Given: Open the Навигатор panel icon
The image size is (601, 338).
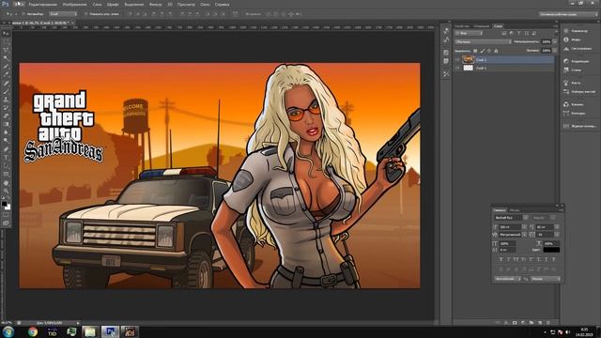Looking at the screenshot, I should tap(566, 31).
